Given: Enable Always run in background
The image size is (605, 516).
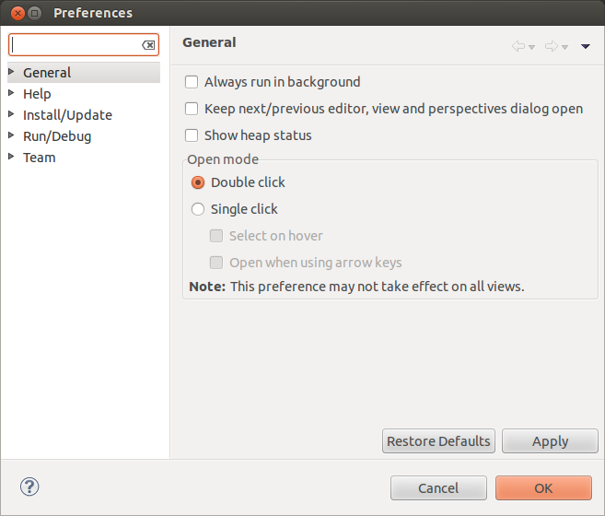Looking at the screenshot, I should pos(192,82).
